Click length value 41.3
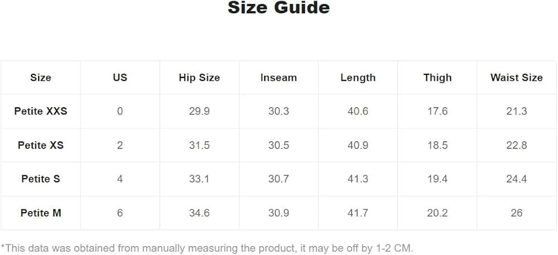Screen dimensions: 558x255 click(358, 179)
